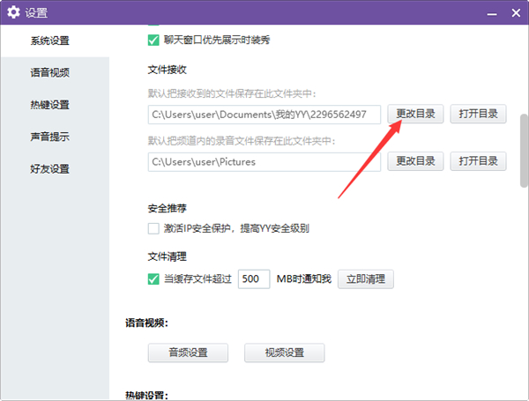
Task: Click 打开目录 for recording files folder
Action: (x=478, y=161)
